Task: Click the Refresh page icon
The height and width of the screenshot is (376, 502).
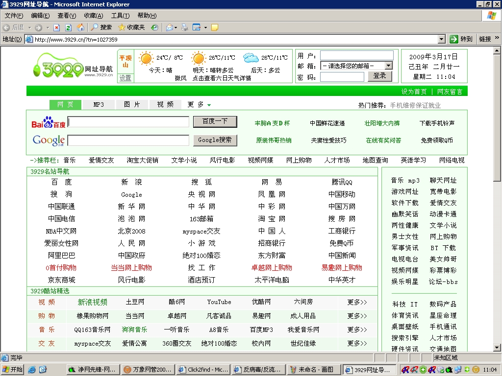Action: click(x=69, y=27)
